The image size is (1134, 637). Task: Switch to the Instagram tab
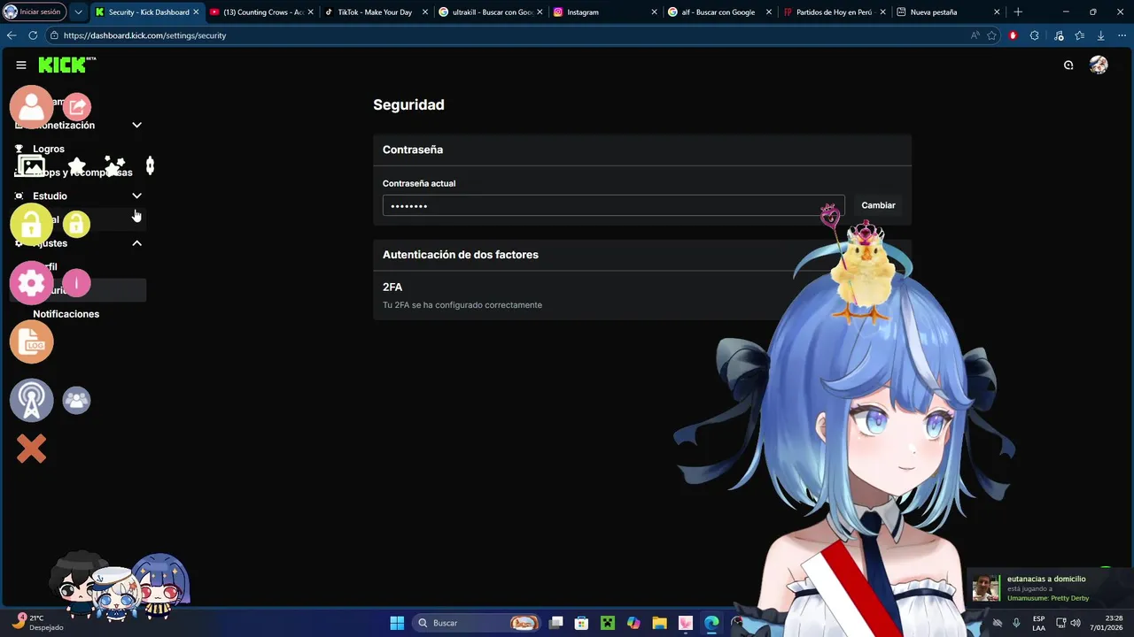coord(604,12)
